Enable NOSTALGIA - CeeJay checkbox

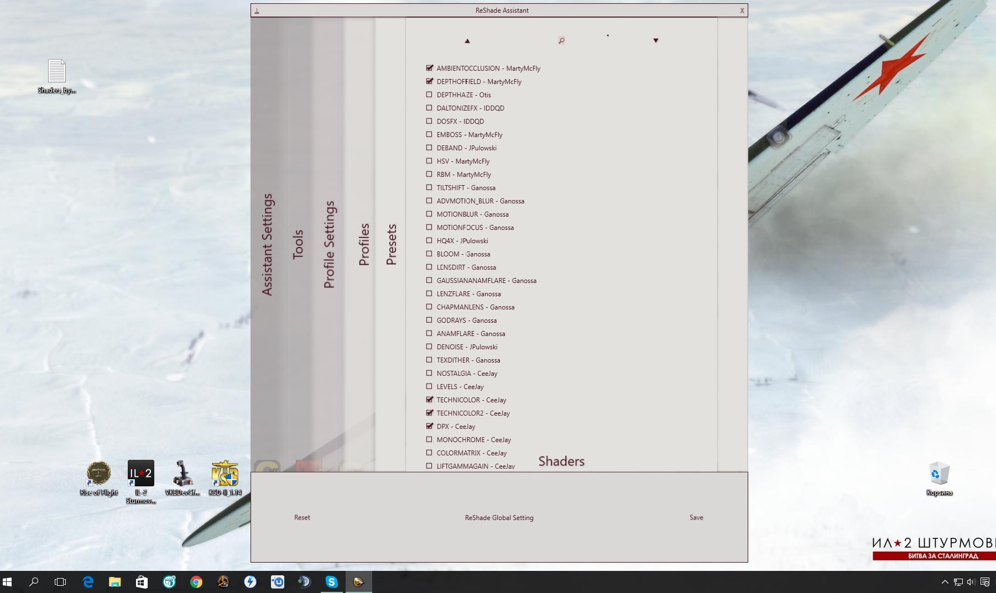point(429,373)
